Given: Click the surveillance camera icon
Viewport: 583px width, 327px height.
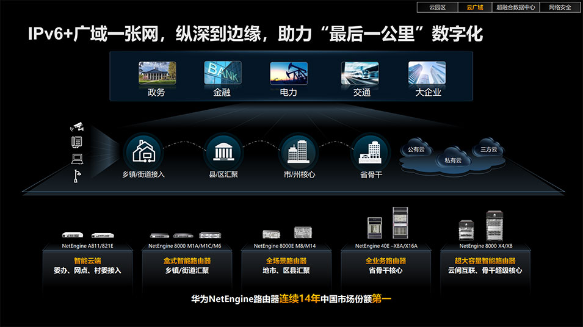Looking at the screenshot, I should (78, 127).
